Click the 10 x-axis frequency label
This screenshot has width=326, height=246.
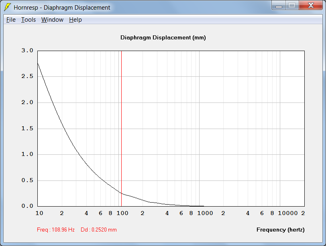click(39, 213)
